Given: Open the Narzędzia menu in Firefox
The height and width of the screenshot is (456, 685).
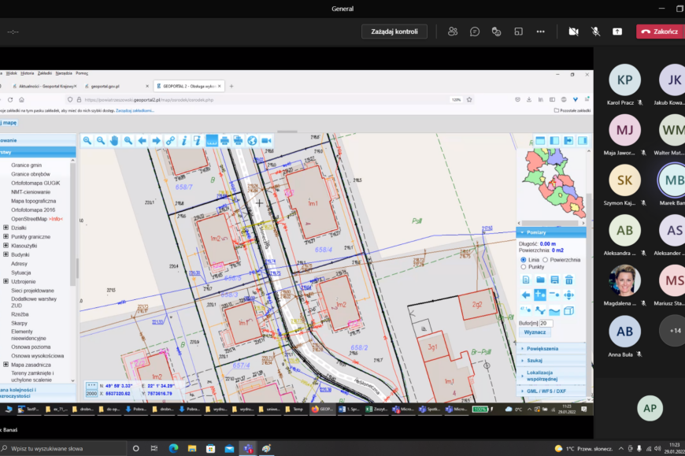Looking at the screenshot, I should point(64,73).
